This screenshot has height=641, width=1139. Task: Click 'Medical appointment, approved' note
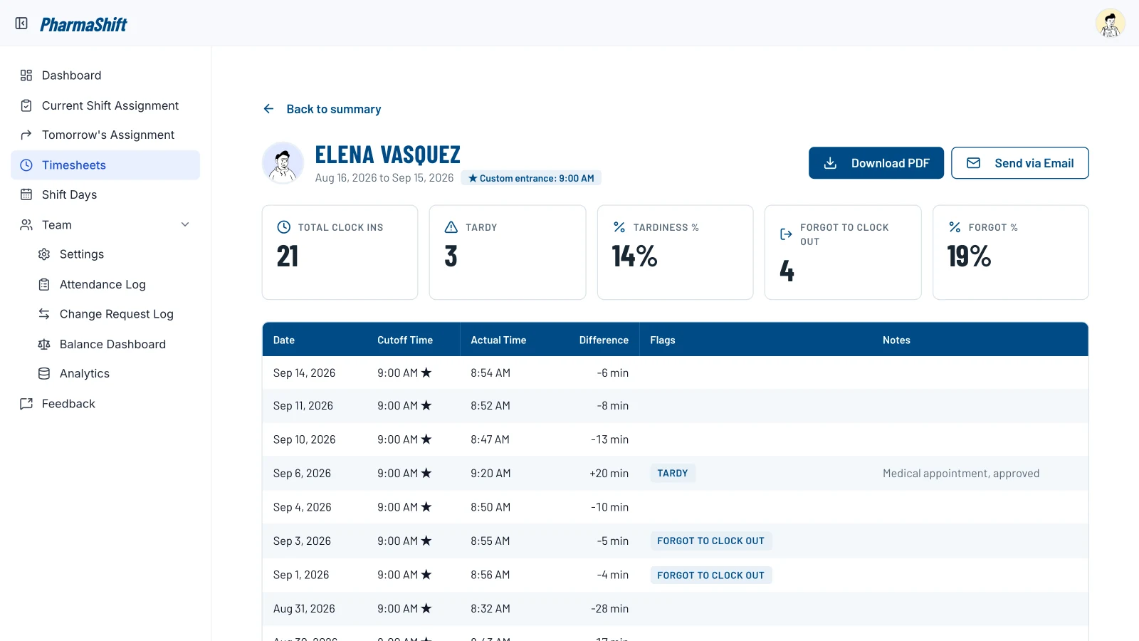click(x=961, y=474)
